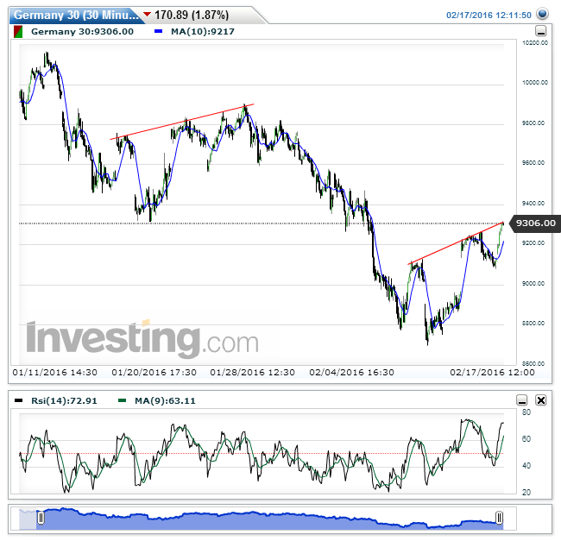Click the left handle of range slider
The width and height of the screenshot is (561, 541).
click(x=40, y=518)
